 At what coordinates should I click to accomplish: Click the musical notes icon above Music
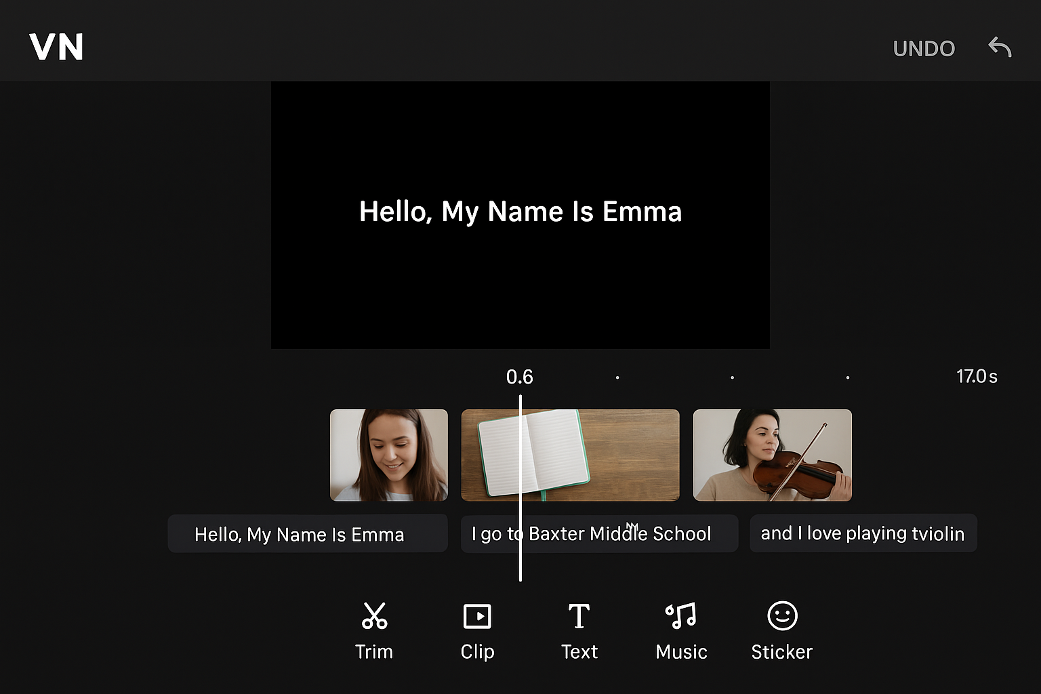point(680,615)
